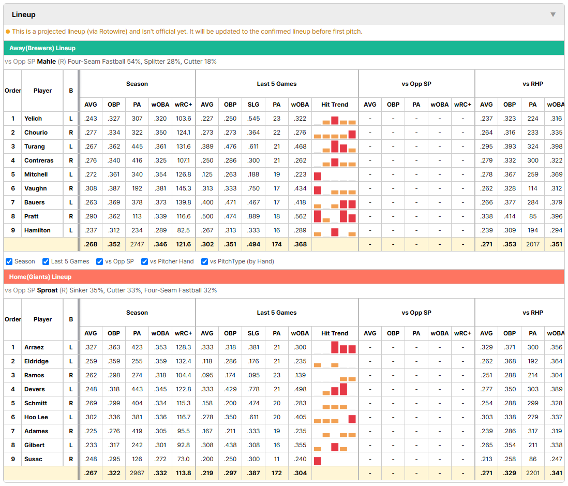Sort Giants table by Season AVG
Viewport: 568px width, 486px height.
[x=91, y=333]
